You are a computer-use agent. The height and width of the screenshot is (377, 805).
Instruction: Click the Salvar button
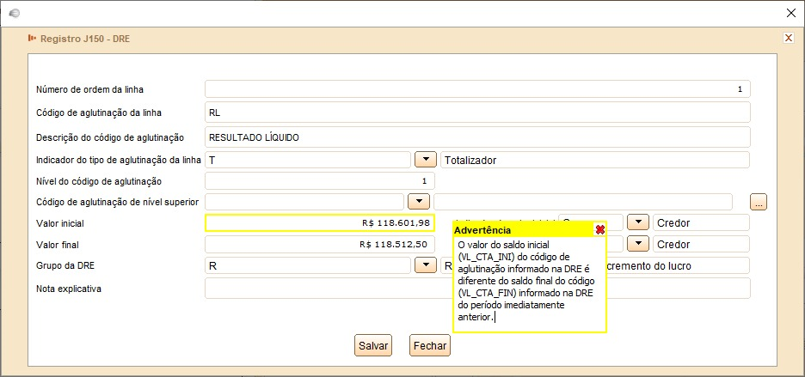[373, 346]
